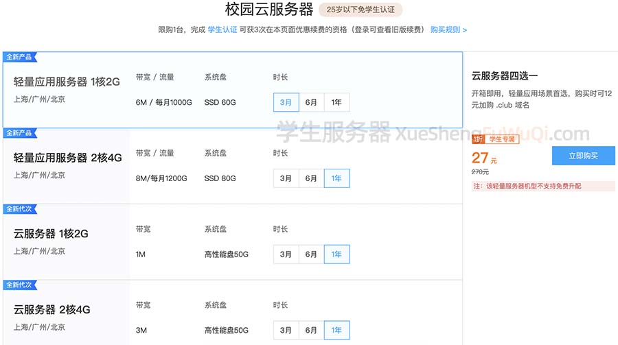Select 3月 duration for 轻量应用服务器 1核2G
The image size is (618, 345).
pyautogui.click(x=286, y=102)
